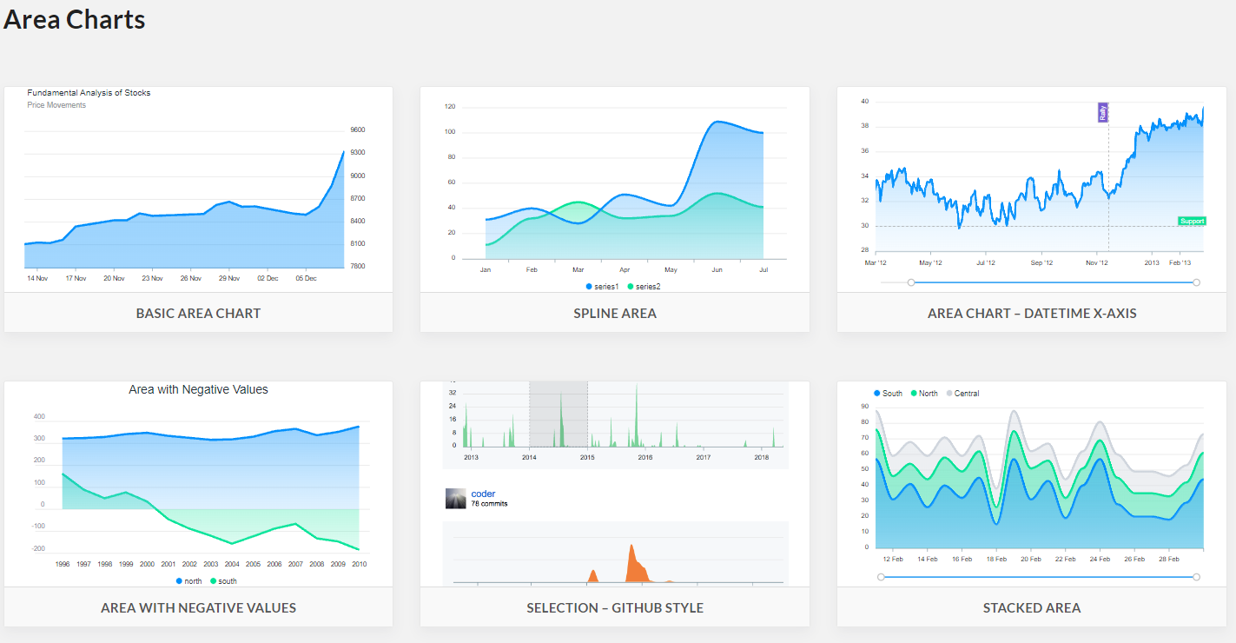This screenshot has width=1236, height=643.
Task: Click the 'Area Charts' page heading
Action: click(x=75, y=19)
